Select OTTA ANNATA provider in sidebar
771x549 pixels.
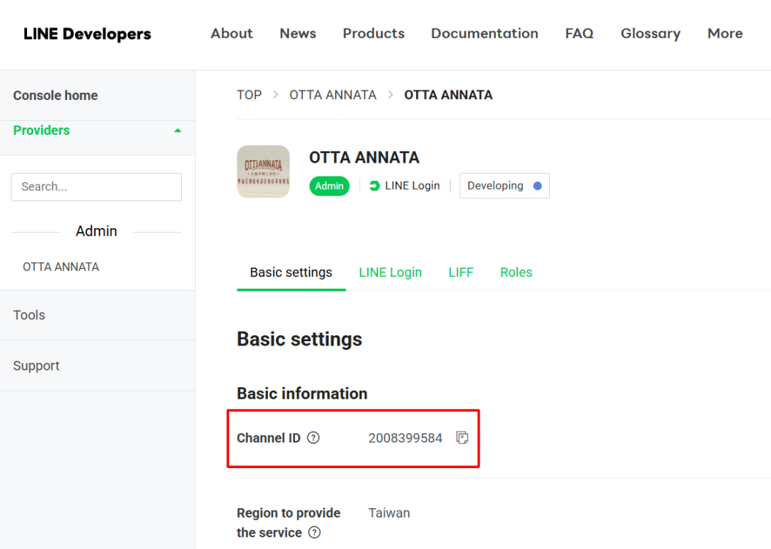click(61, 267)
